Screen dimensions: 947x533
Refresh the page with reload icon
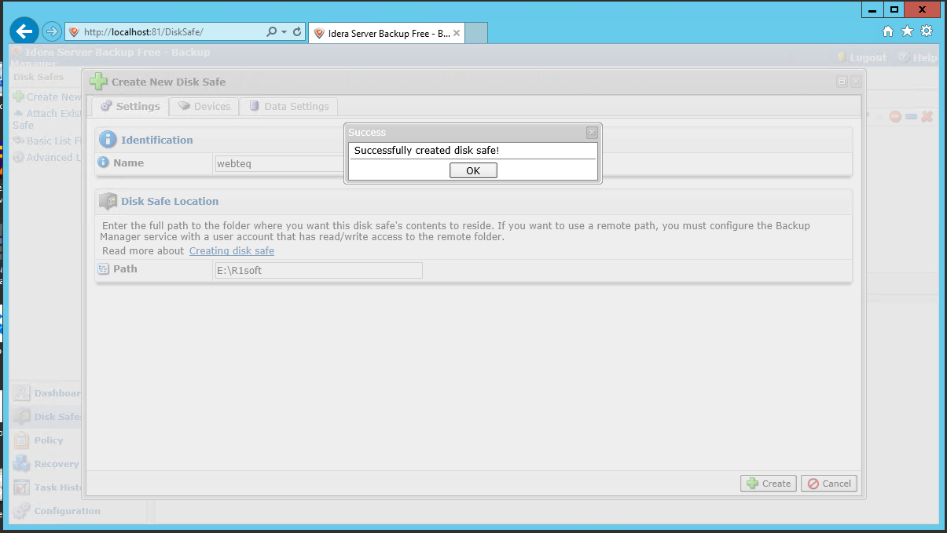pos(297,32)
